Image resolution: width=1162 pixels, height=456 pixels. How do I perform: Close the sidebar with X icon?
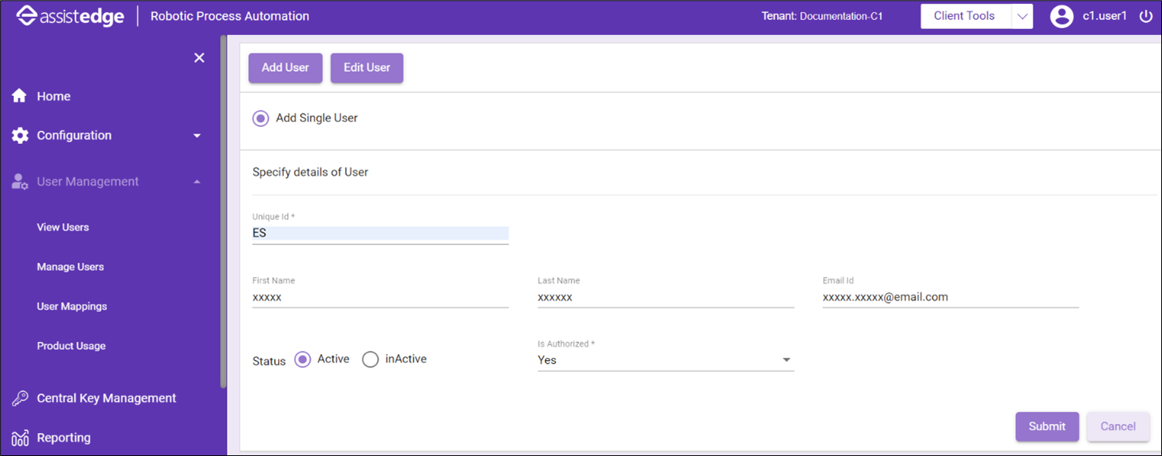coord(200,58)
